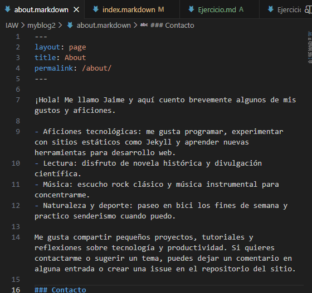The height and width of the screenshot is (293, 312).
Task: Click 'Naturaleza y deporte:' in line 12
Action: click(x=88, y=206)
